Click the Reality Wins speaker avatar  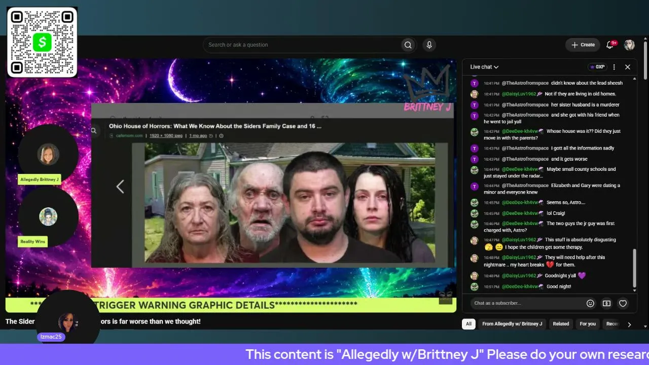click(48, 216)
